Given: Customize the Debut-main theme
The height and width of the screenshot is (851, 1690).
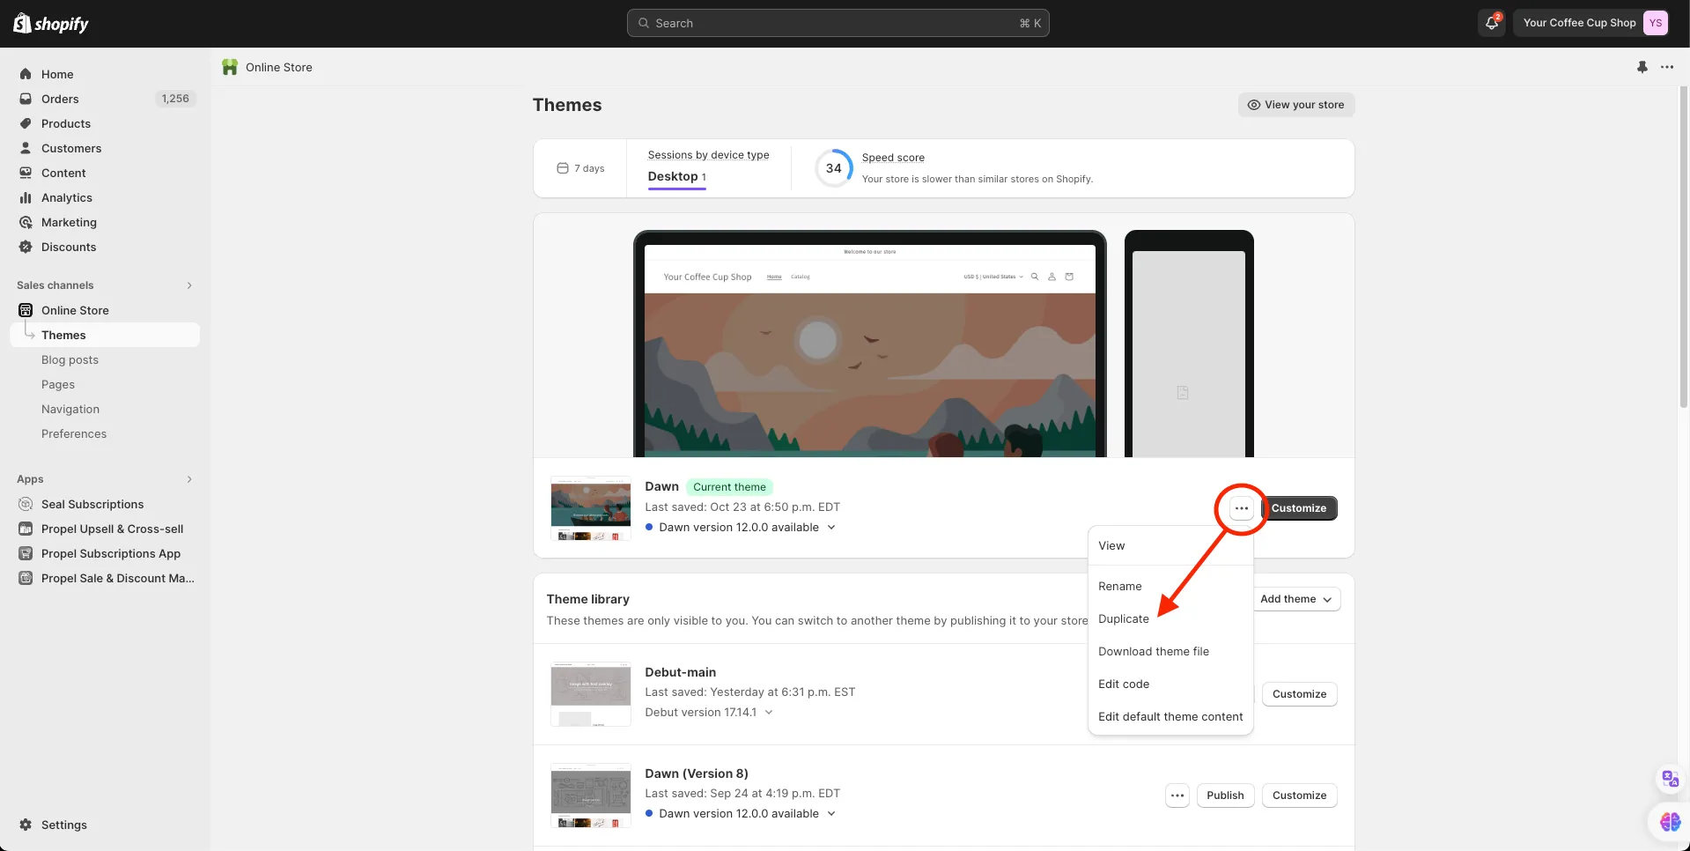Looking at the screenshot, I should coord(1299,694).
